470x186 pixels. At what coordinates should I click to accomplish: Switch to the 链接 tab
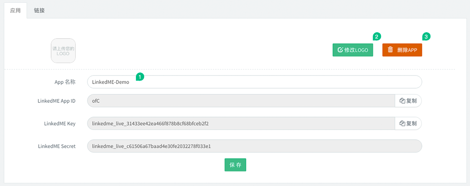click(x=39, y=10)
